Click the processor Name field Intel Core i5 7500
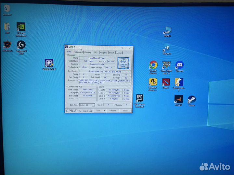 click(97, 58)
